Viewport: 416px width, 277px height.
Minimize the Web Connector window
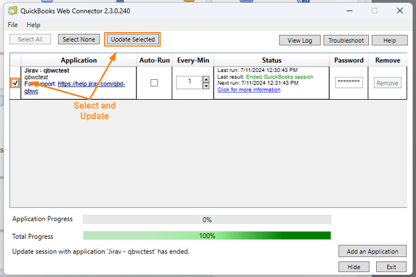[x=349, y=11]
